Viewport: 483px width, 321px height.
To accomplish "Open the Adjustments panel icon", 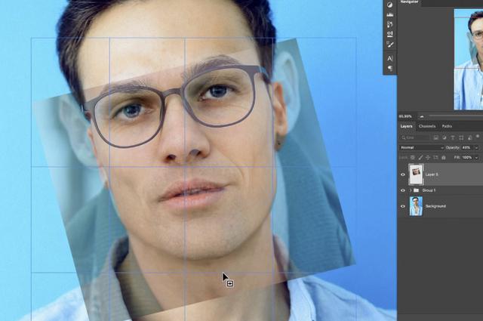I will coord(389,5).
